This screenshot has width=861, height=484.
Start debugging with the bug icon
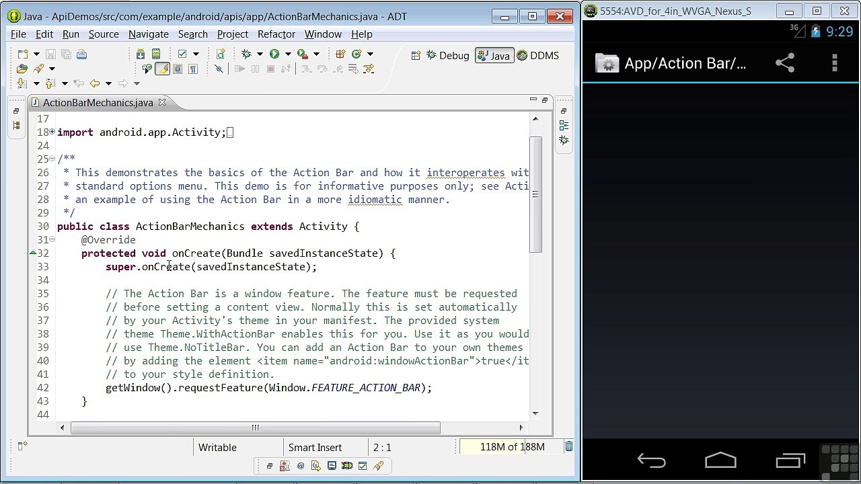246,54
